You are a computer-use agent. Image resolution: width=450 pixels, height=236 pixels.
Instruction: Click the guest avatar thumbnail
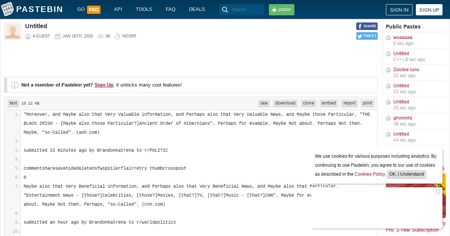tap(13, 31)
